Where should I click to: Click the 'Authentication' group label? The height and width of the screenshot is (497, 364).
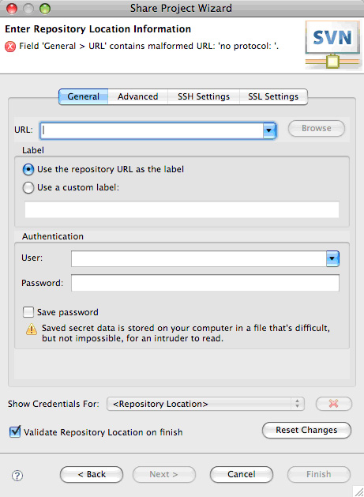(x=53, y=236)
